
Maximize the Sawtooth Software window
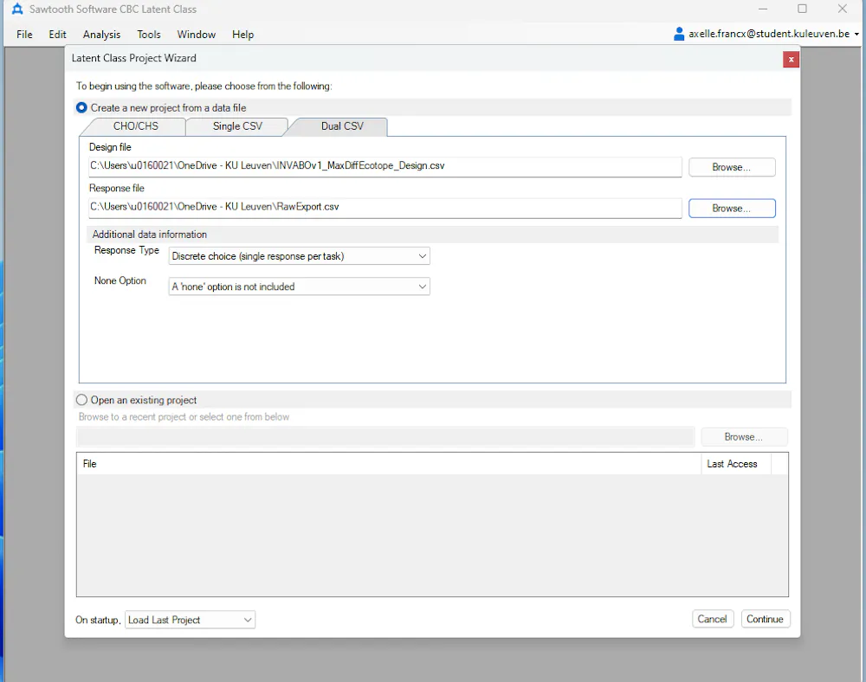pyautogui.click(x=802, y=9)
